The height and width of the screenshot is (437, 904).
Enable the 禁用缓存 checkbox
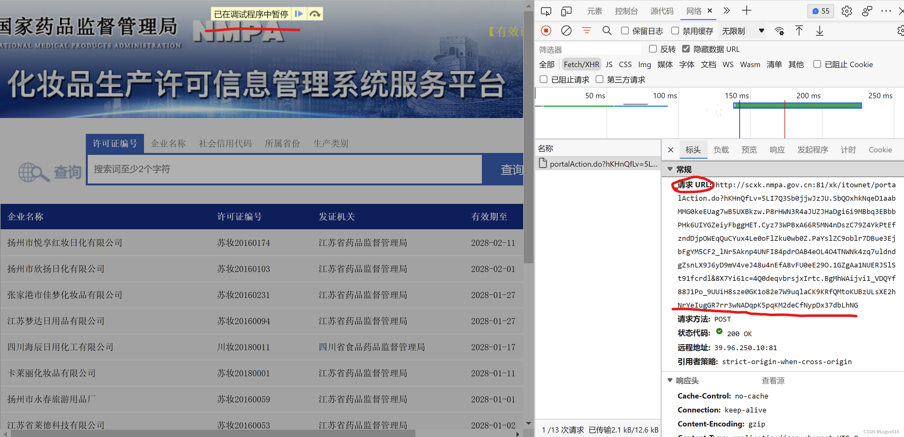(675, 31)
